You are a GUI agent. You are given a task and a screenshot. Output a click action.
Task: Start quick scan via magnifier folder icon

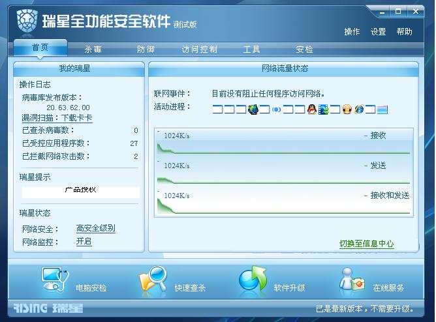(153, 278)
